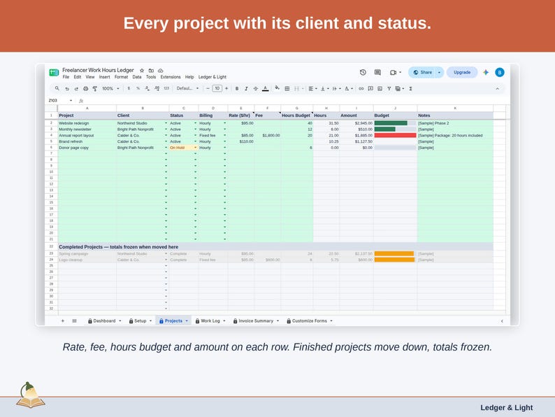
Task: Format selection as percent
Action: [x=138, y=89]
